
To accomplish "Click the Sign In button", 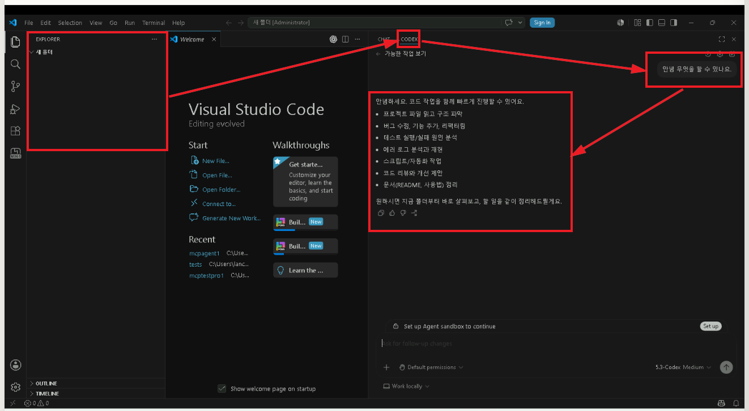I will pyautogui.click(x=542, y=23).
